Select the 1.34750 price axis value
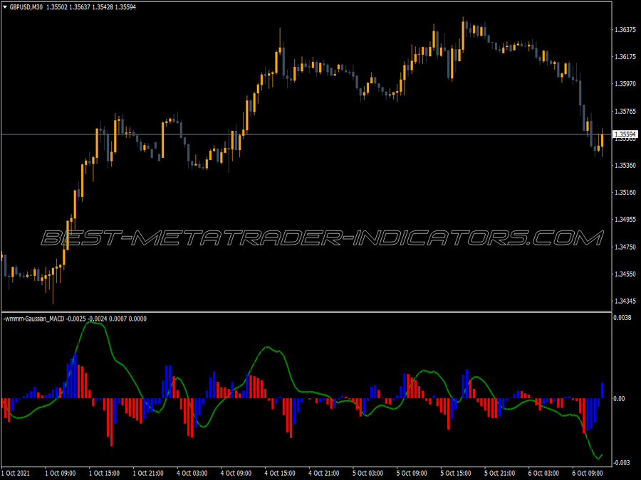Viewport: 641px width, 480px height. 625,247
